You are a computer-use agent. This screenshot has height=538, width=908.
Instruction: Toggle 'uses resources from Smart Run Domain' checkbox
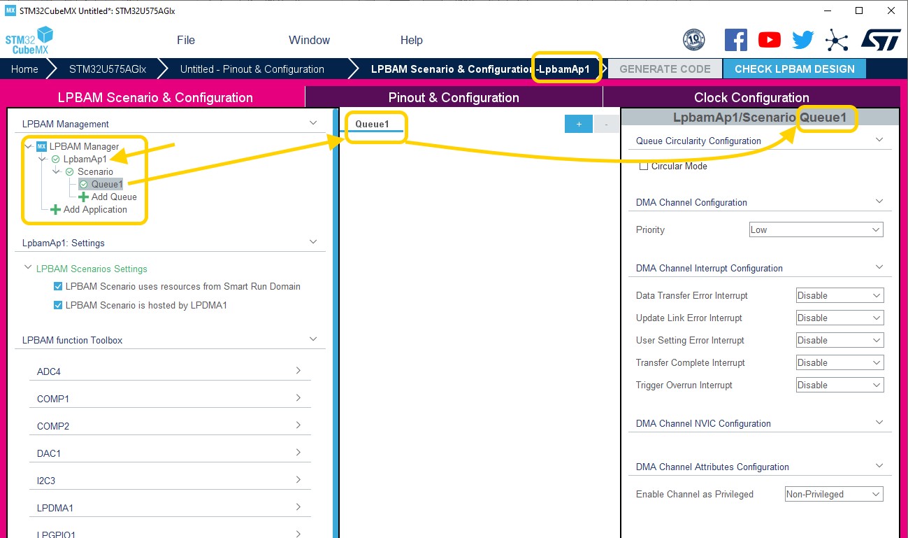[x=58, y=286]
